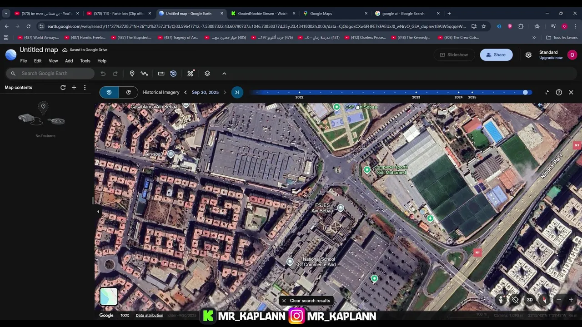The image size is (582, 327).
Task: Toggle the Historical imagery toolbar icon
Action: click(x=173, y=74)
